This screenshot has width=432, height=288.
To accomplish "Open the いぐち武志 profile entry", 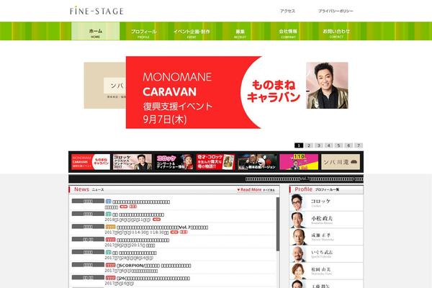I will click(326, 254).
